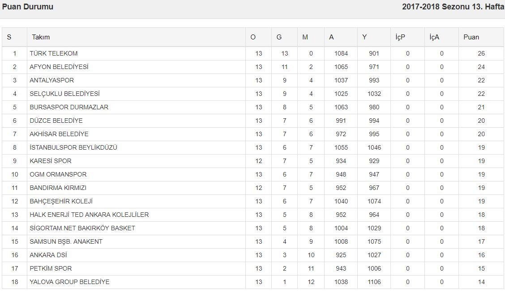505x293 pixels.
Task: Select the O (games played) column header
Action: pyautogui.click(x=253, y=37)
